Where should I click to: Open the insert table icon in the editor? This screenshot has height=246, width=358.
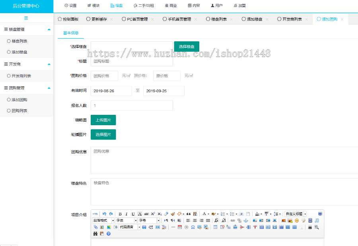coord(216,228)
